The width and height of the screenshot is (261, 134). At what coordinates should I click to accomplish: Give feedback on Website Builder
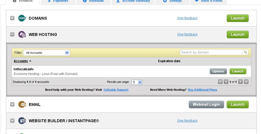tap(187, 121)
